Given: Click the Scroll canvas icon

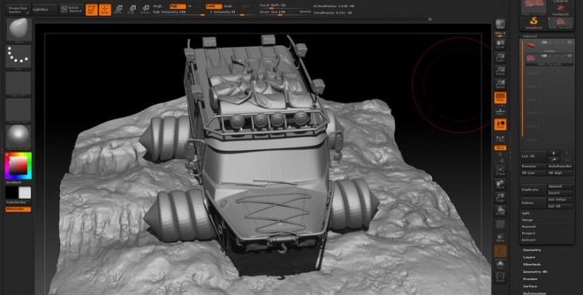Looking at the screenshot, I should [500, 44].
